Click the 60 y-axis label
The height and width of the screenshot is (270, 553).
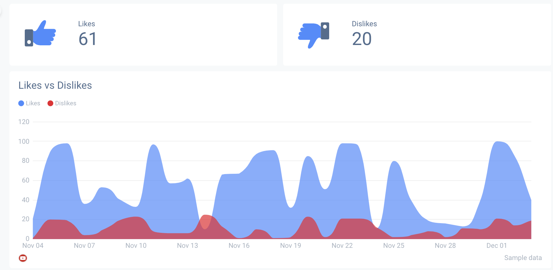(x=26, y=180)
